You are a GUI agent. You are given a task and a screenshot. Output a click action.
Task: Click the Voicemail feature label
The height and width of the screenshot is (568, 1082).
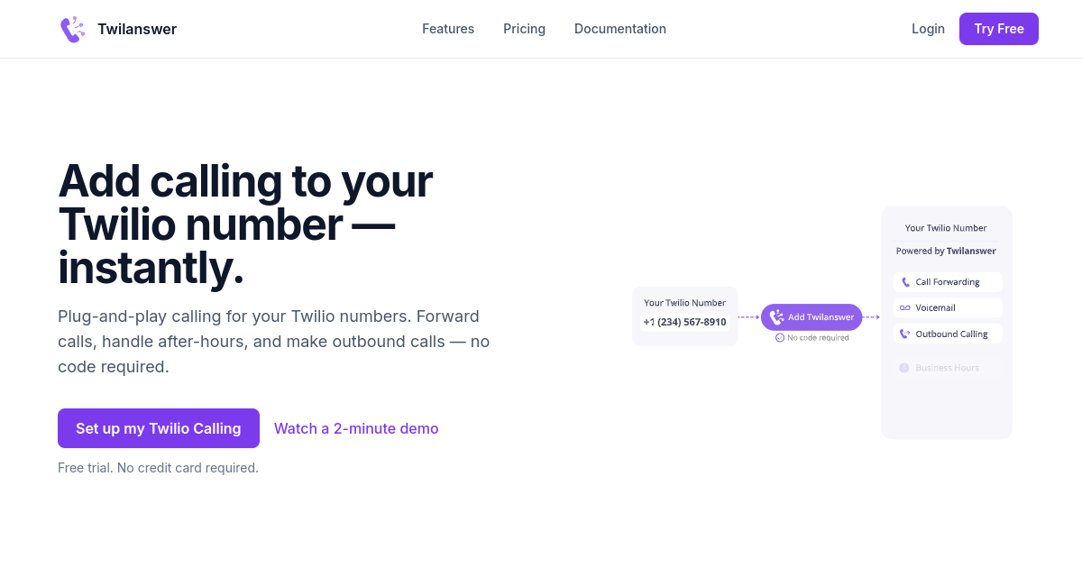(x=935, y=307)
